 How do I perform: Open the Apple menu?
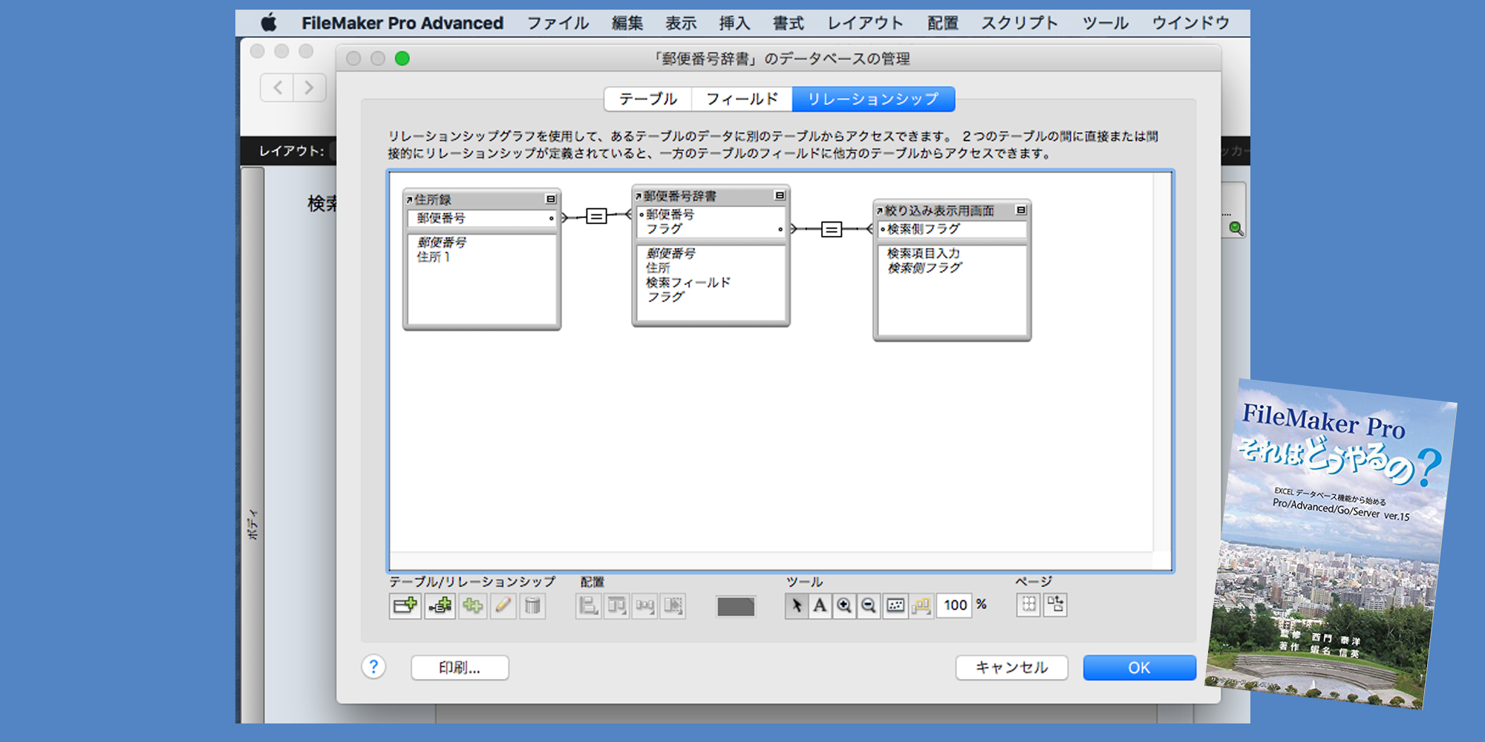[x=269, y=23]
